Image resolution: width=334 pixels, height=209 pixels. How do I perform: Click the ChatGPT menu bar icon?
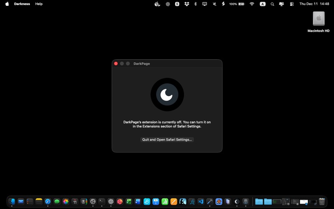pos(168,4)
